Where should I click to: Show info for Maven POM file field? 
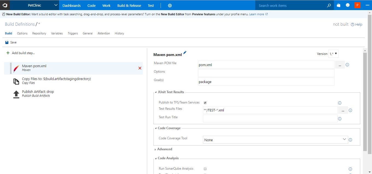tap(347, 65)
